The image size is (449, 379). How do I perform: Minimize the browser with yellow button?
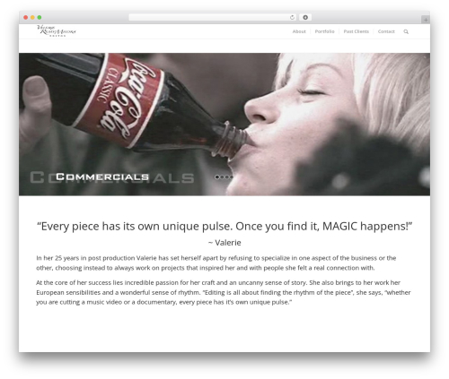(32, 18)
